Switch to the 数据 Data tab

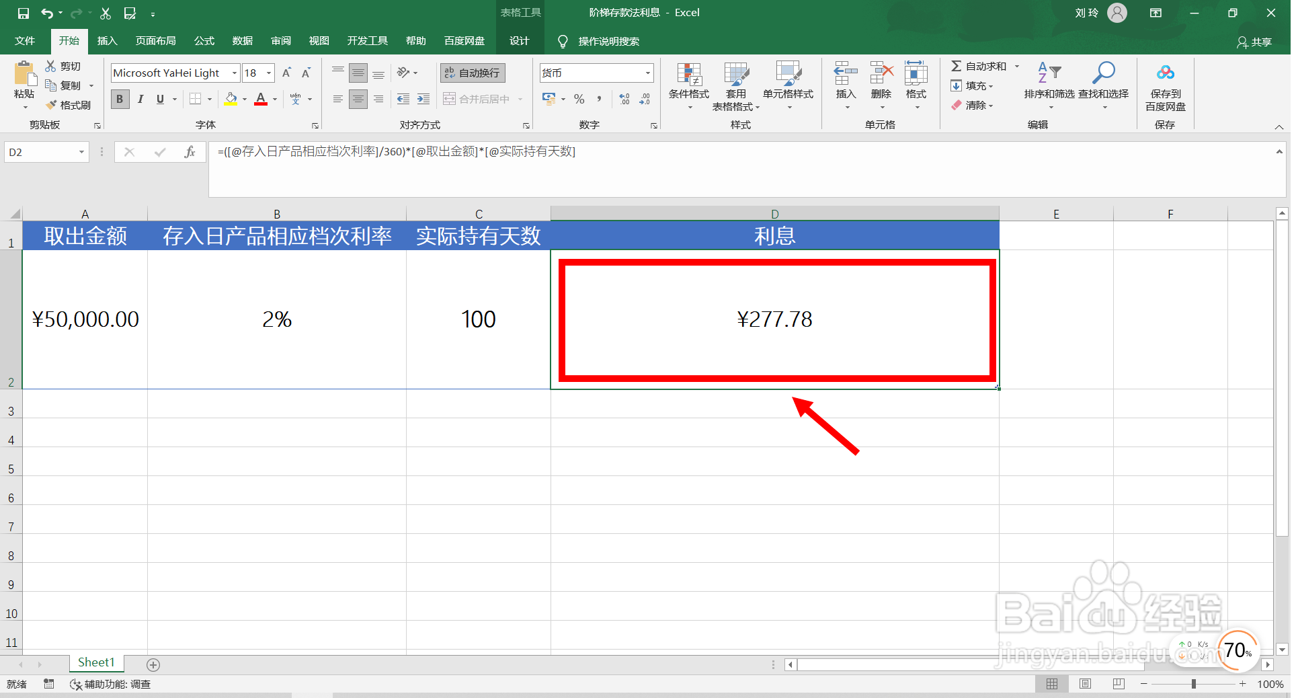(243, 41)
